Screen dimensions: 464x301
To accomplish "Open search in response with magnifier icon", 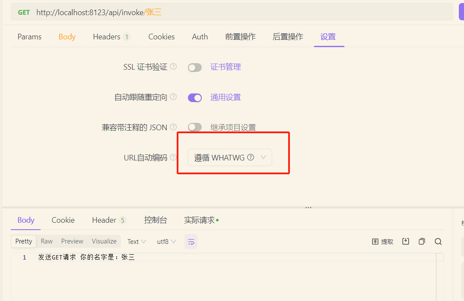I will pos(438,242).
